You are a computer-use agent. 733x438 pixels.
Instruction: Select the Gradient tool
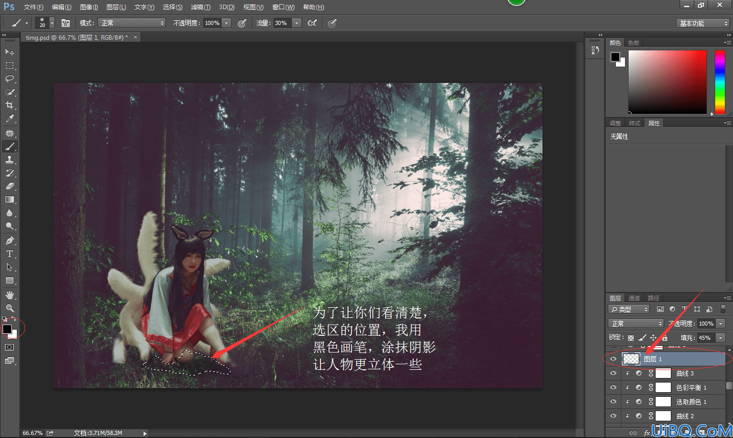[10, 199]
